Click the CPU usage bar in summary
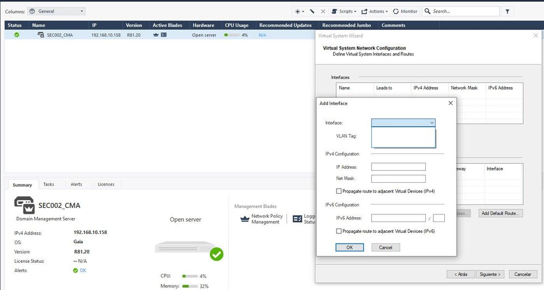 pyautogui.click(x=189, y=276)
